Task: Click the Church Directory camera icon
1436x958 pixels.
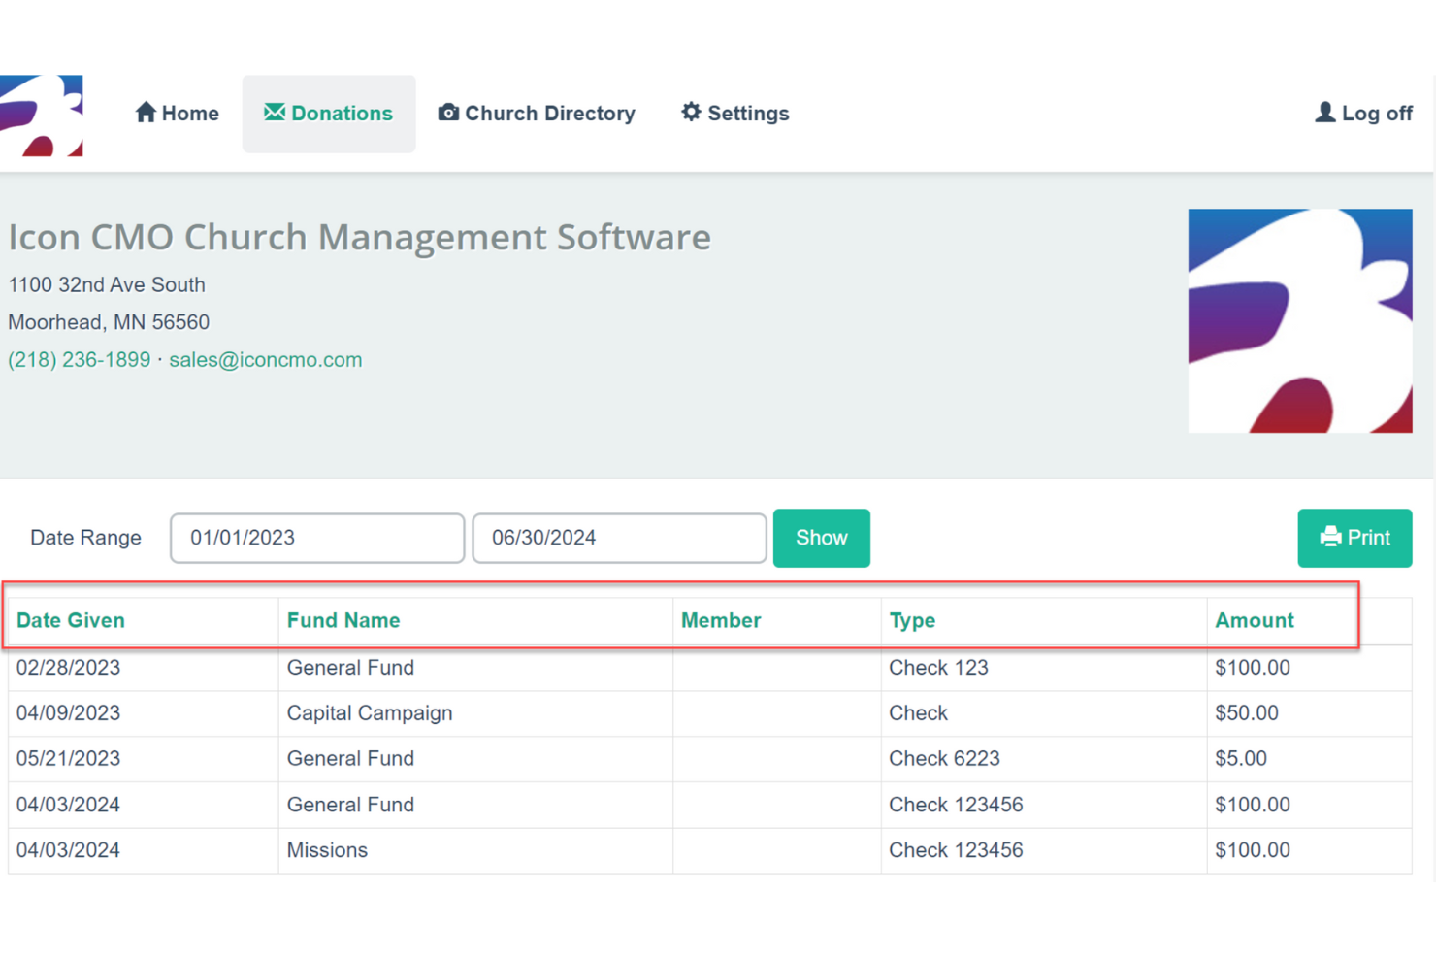Action: point(448,113)
